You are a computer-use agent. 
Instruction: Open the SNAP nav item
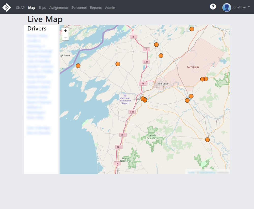point(20,8)
